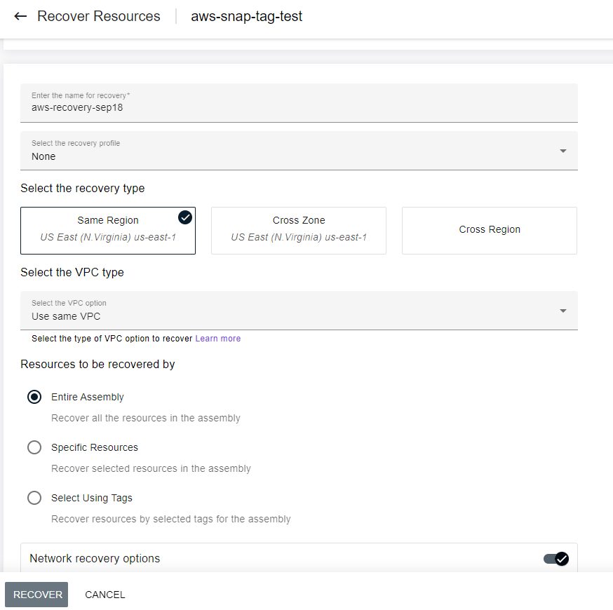This screenshot has height=610, width=613.
Task: Click the checkmark badge on Same Region
Action: 185,217
